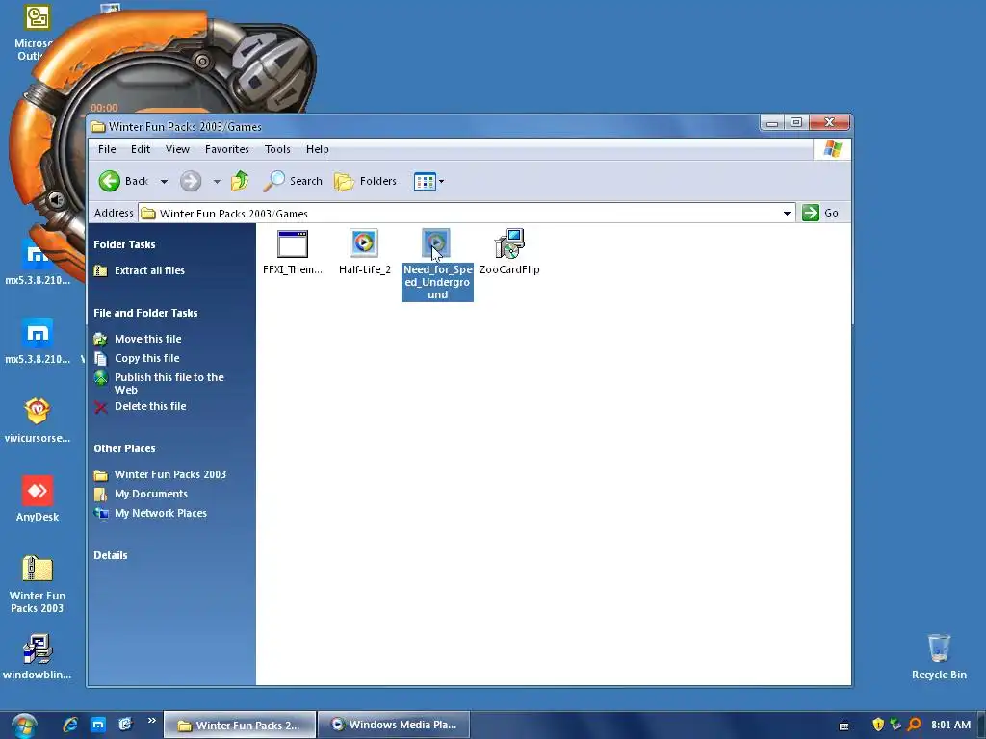
Task: Open the View menu
Action: [x=177, y=149]
